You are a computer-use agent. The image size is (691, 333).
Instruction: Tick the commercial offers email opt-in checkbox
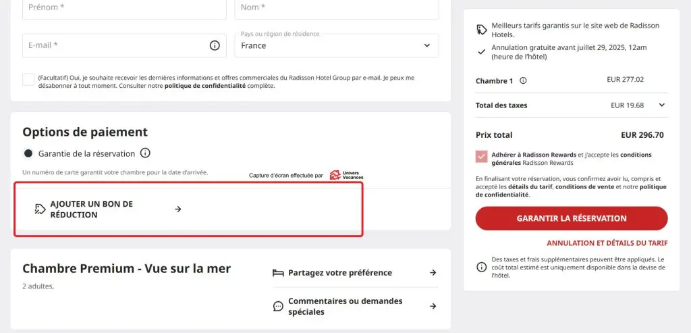[x=28, y=80]
